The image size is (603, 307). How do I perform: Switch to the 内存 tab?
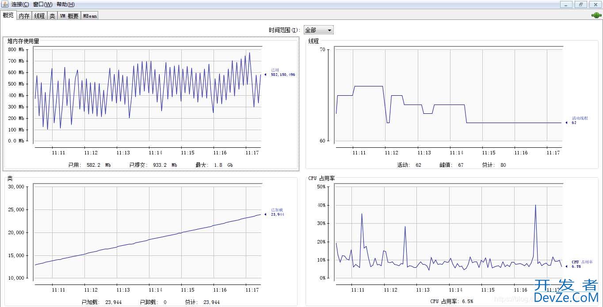pyautogui.click(x=24, y=15)
